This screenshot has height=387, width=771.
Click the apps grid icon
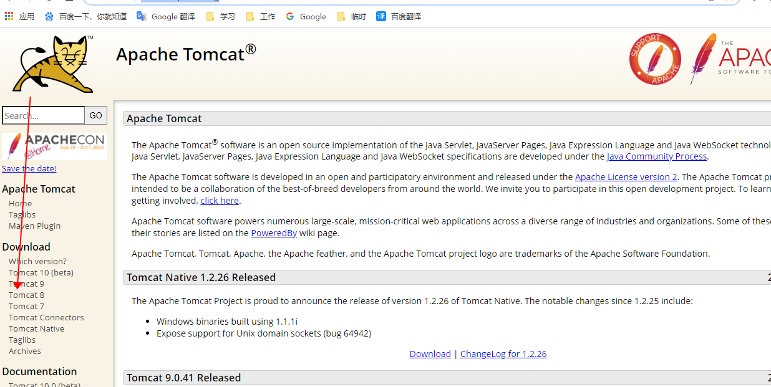[x=9, y=16]
